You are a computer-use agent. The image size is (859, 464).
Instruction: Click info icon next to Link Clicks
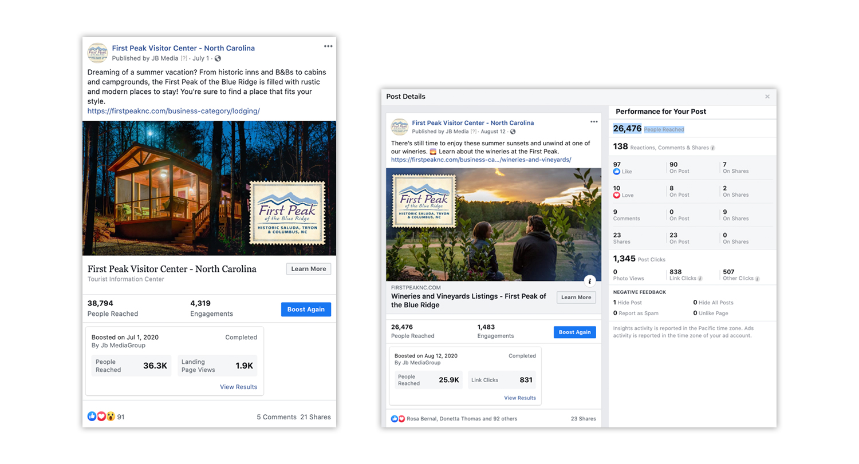pyautogui.click(x=700, y=279)
